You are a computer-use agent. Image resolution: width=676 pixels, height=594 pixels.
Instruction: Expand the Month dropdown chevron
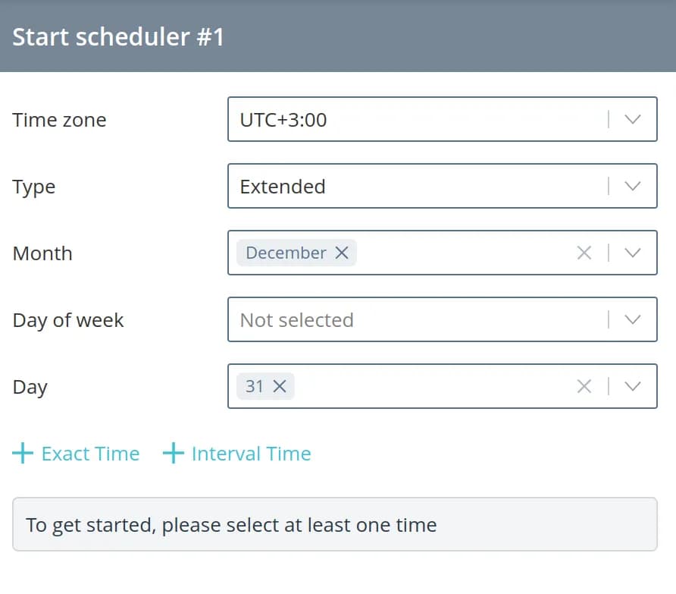[633, 253]
